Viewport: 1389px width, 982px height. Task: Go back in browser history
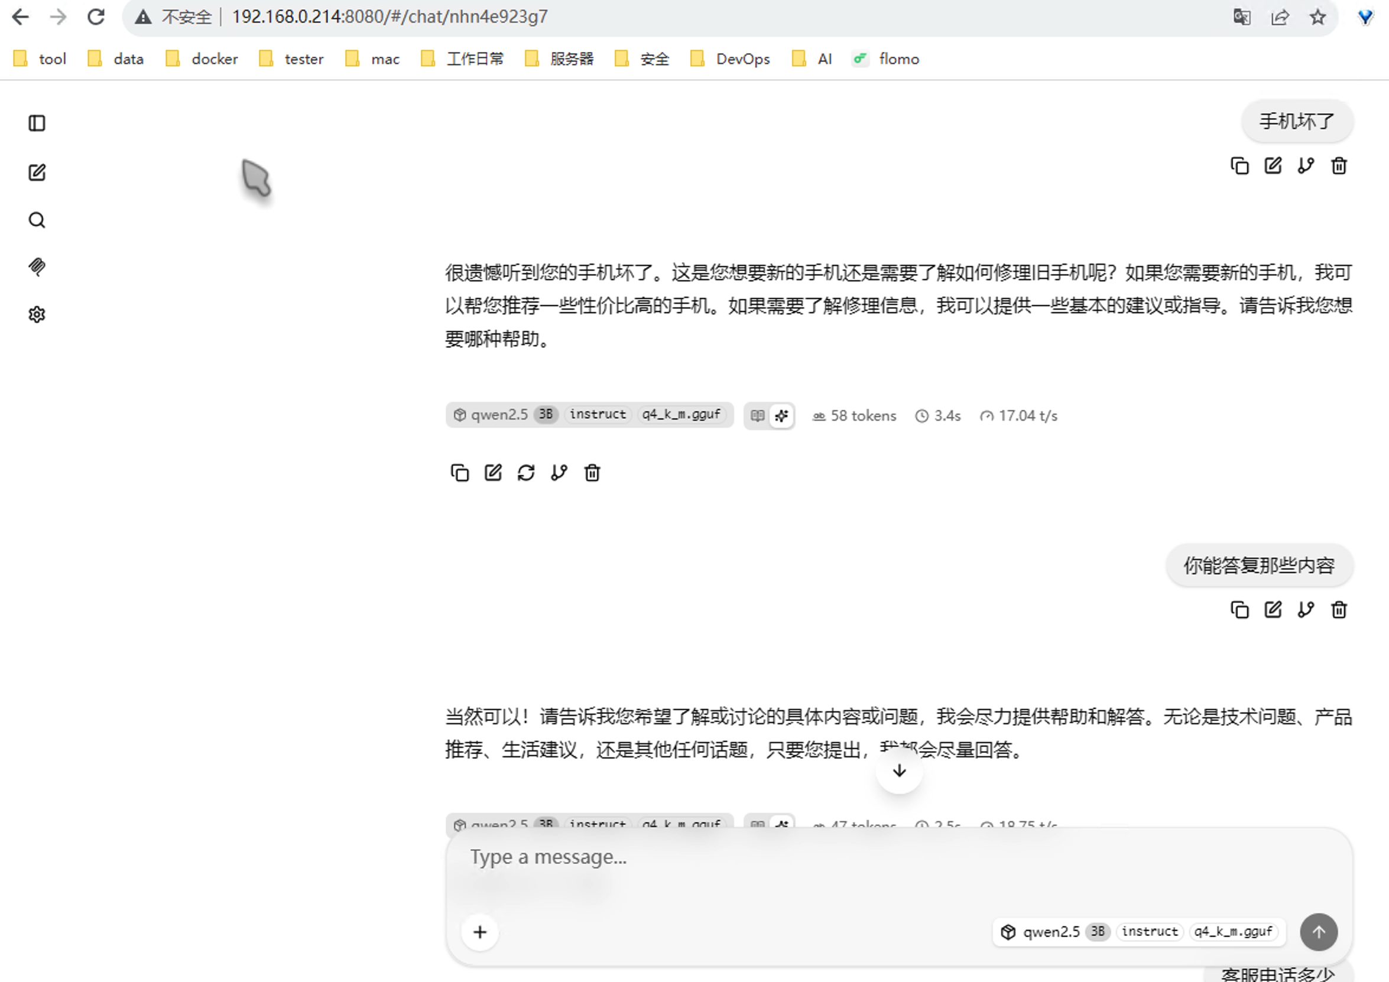[21, 17]
